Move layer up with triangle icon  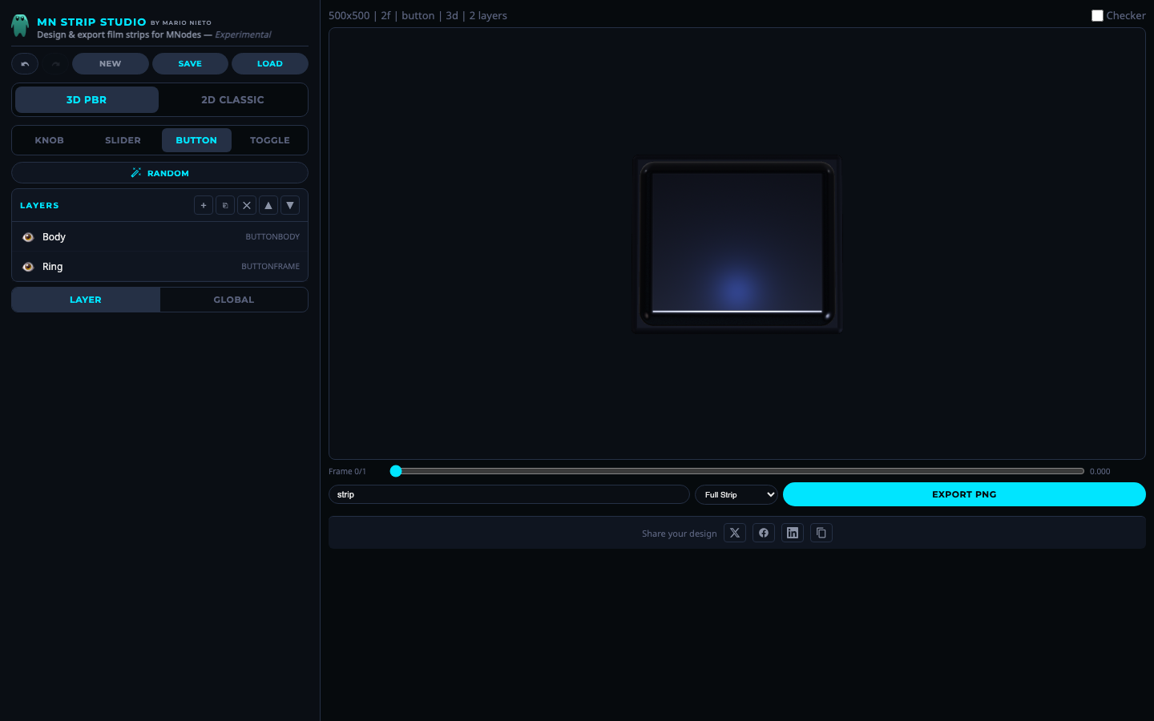[x=268, y=206]
